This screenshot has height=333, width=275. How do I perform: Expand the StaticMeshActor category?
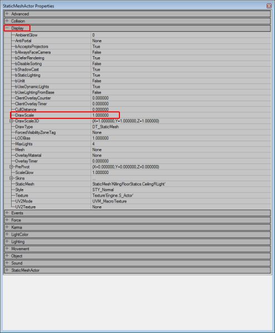pyautogui.click(x=7, y=270)
